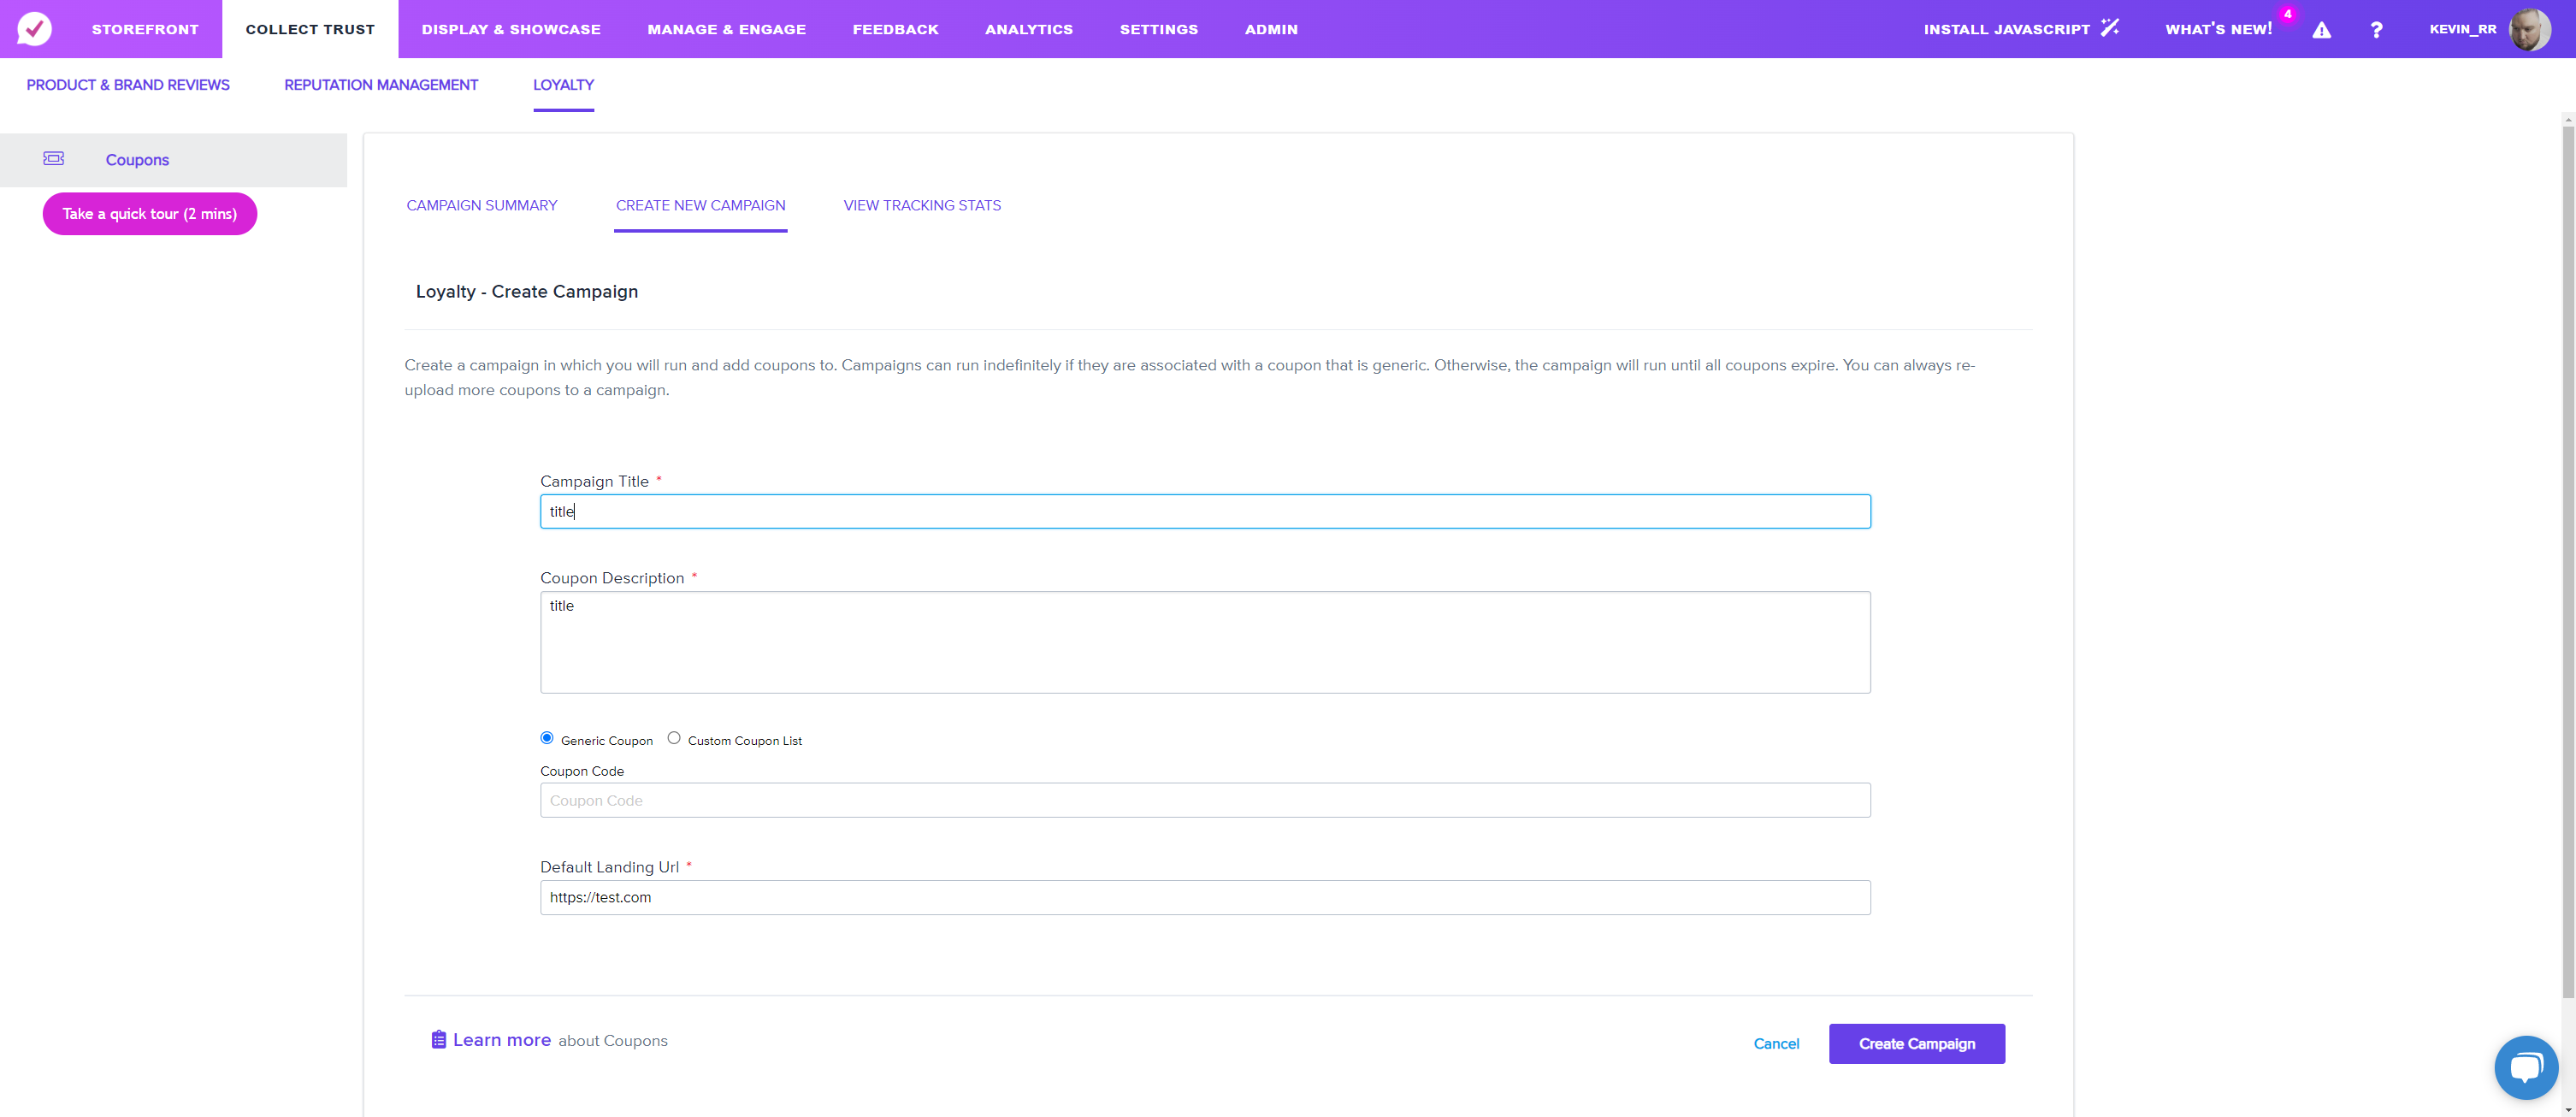Open the Settings menu
Viewport: 2576px width, 1117px height.
pos(1159,29)
